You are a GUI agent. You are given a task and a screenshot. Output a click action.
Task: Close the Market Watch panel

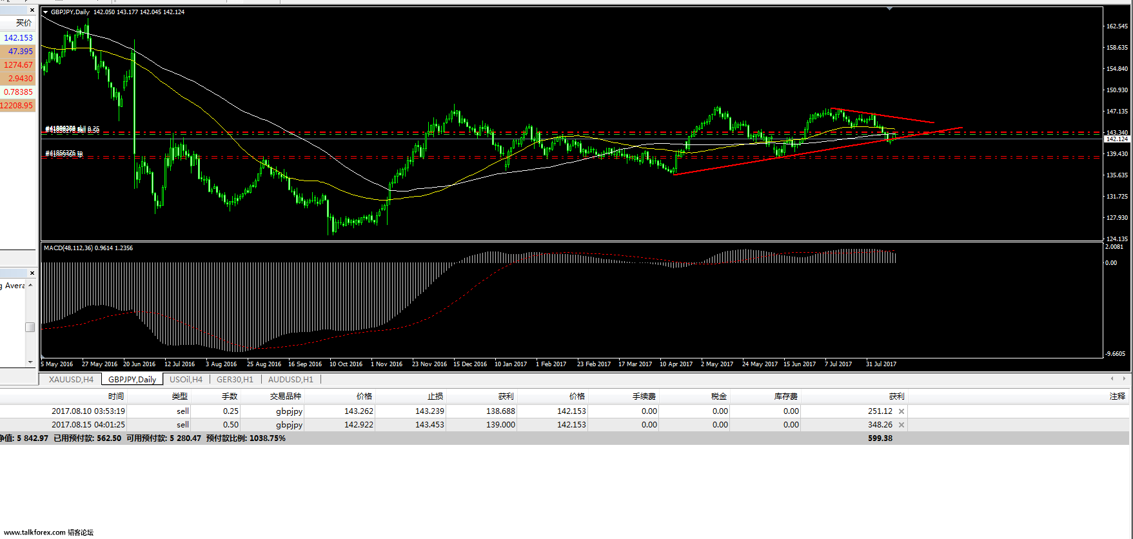32,10
